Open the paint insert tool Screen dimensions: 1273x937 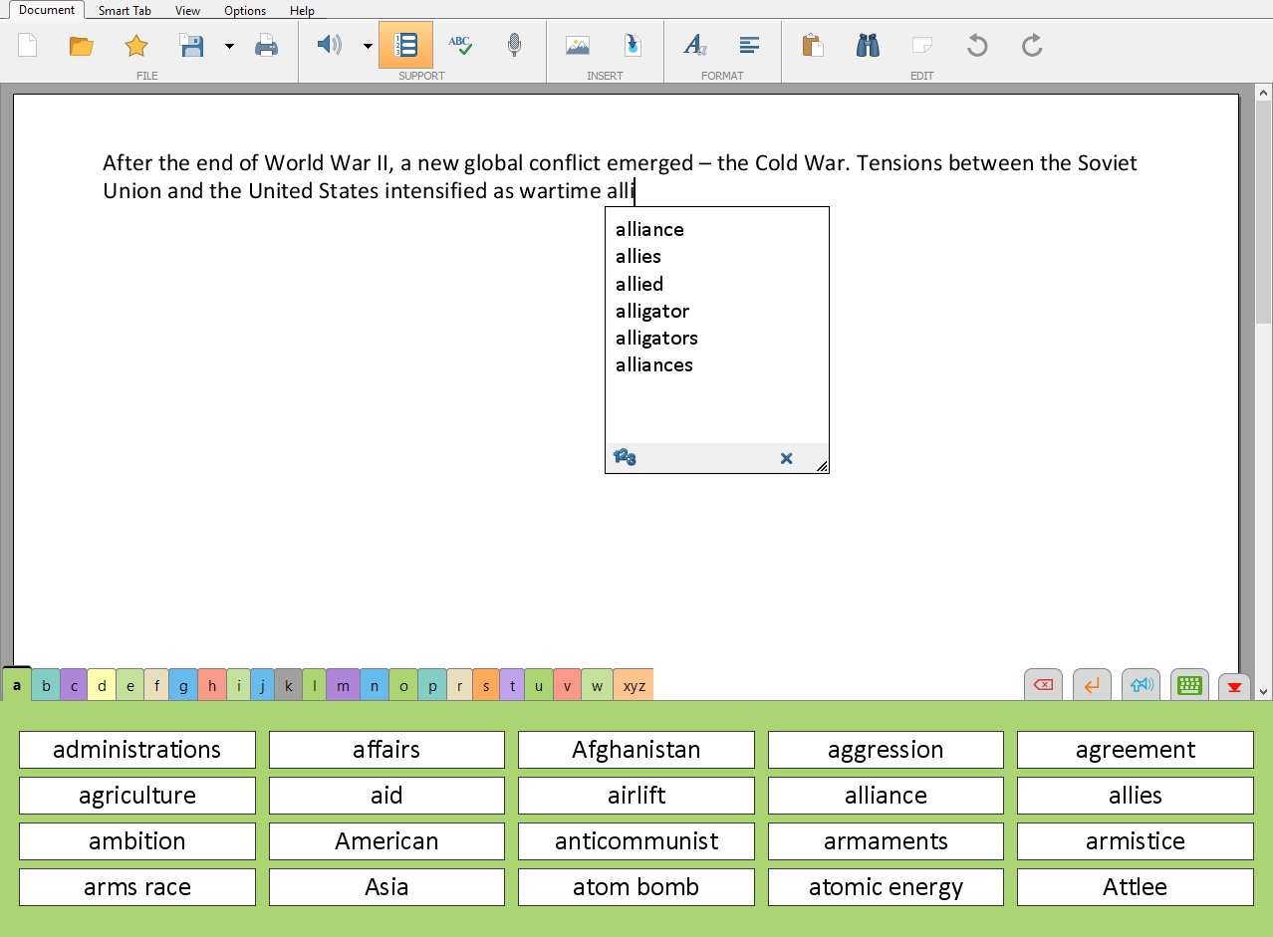(633, 45)
